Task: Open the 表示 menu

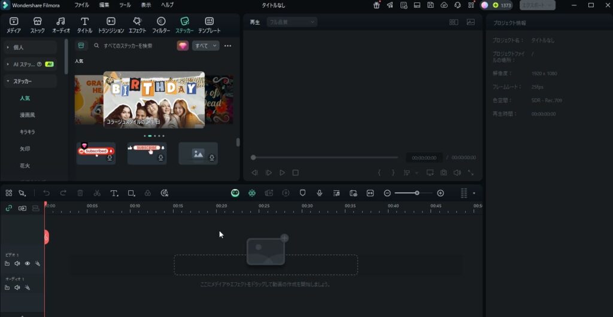Action: (x=146, y=5)
